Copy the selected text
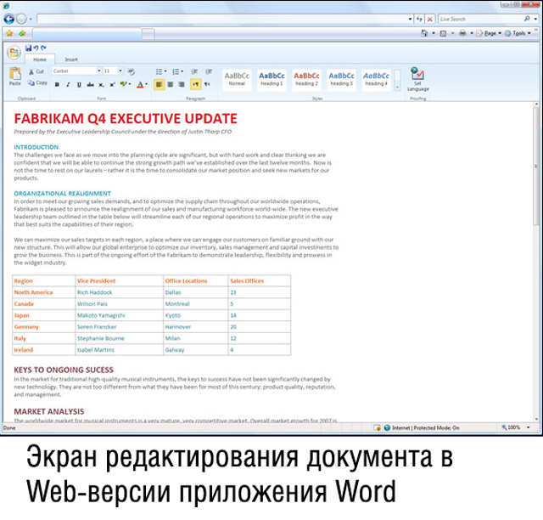Image resolution: width=543 pixels, height=520 pixels. [x=37, y=83]
